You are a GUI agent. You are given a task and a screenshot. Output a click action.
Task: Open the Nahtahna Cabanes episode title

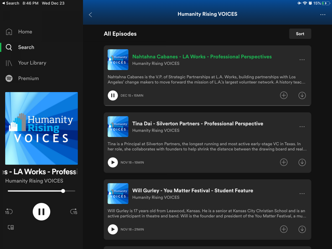pos(202,57)
